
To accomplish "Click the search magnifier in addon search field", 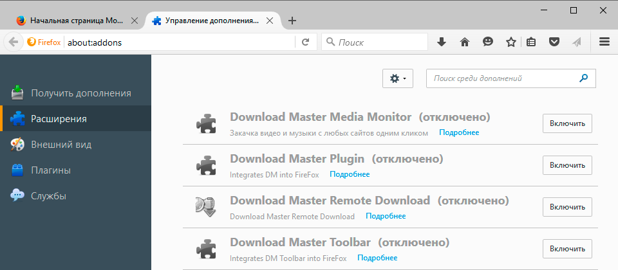I will pyautogui.click(x=583, y=78).
